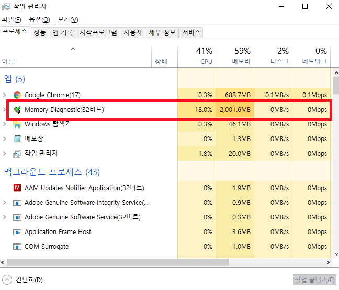
Task: Click the 작업 끝내기(E) button
Action: pyautogui.click(x=314, y=280)
